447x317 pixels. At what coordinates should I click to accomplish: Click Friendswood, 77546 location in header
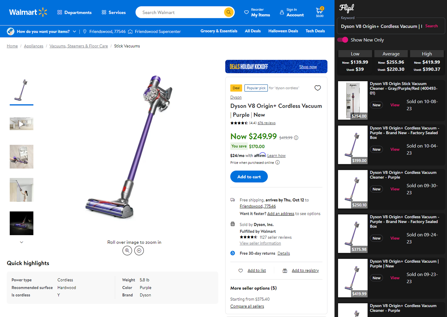[x=104, y=32]
